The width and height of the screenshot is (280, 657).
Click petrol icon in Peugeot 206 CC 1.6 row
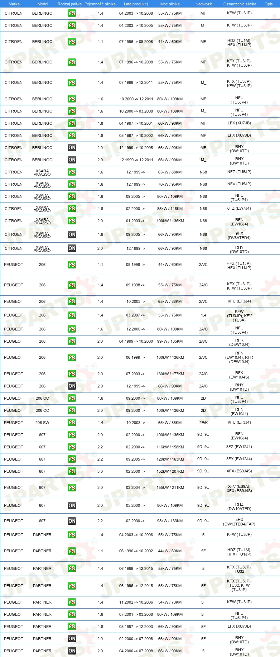(72, 398)
